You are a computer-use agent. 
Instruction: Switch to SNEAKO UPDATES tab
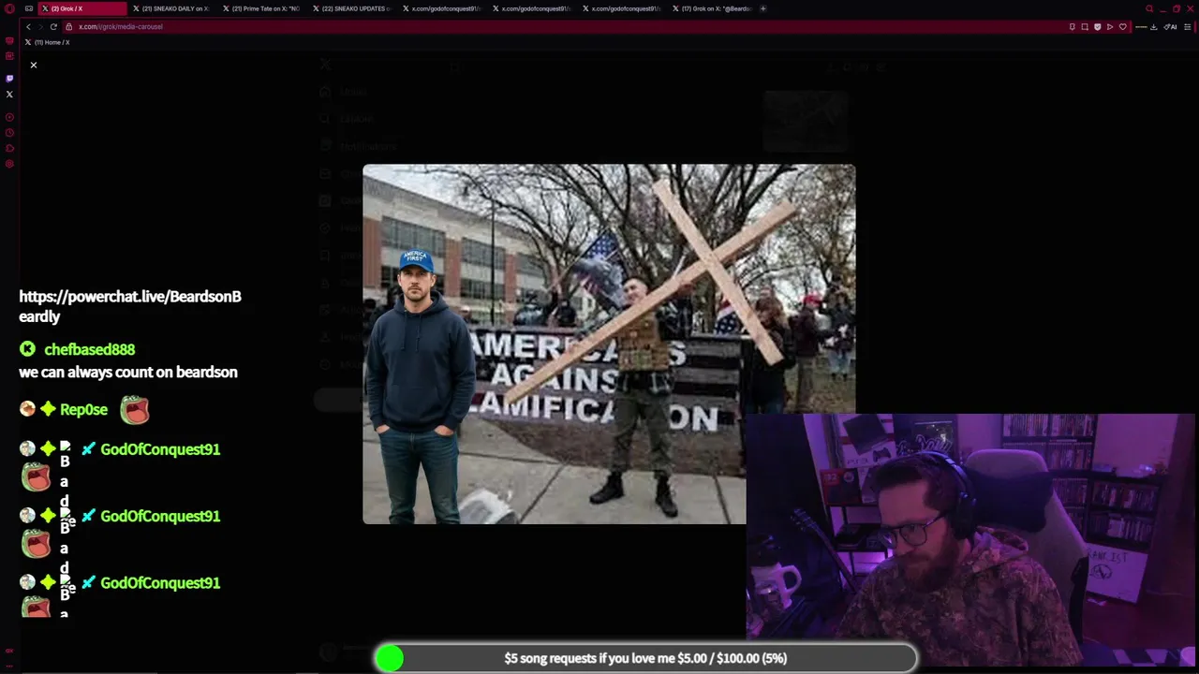353,8
